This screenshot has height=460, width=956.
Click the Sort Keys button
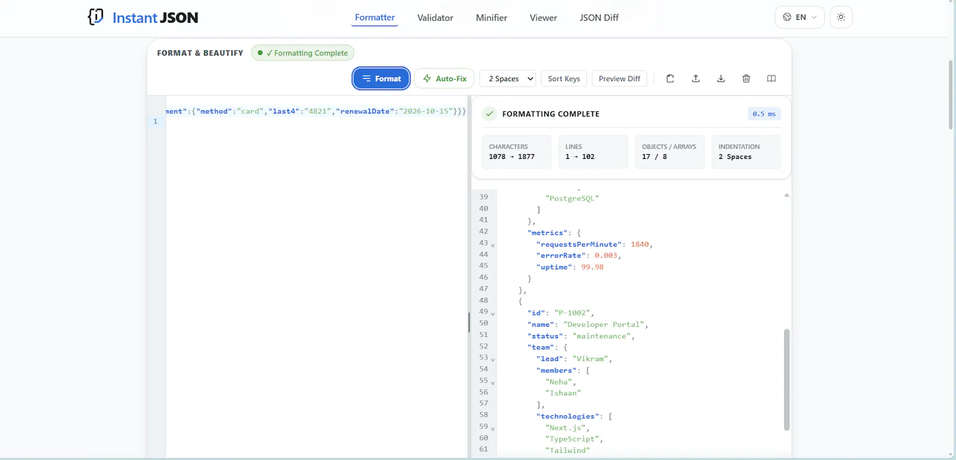click(564, 78)
